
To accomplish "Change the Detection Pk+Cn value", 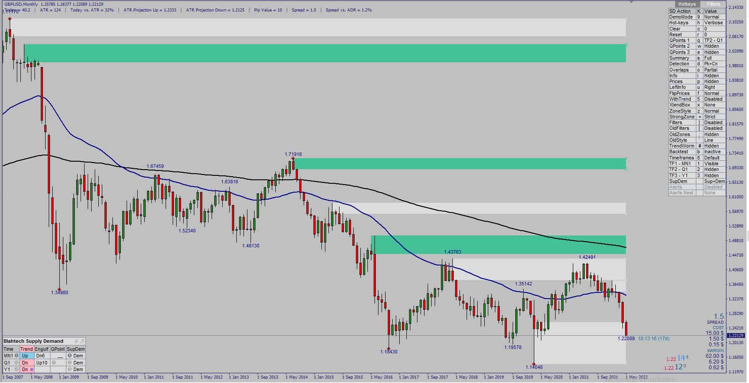I will (714, 64).
